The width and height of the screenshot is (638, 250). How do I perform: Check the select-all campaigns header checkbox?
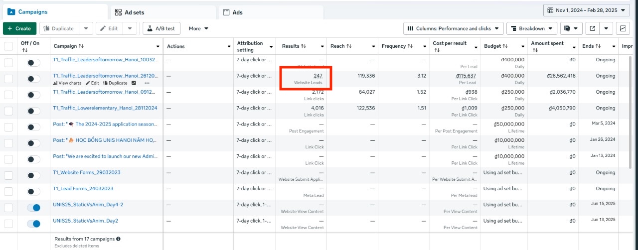(8, 46)
